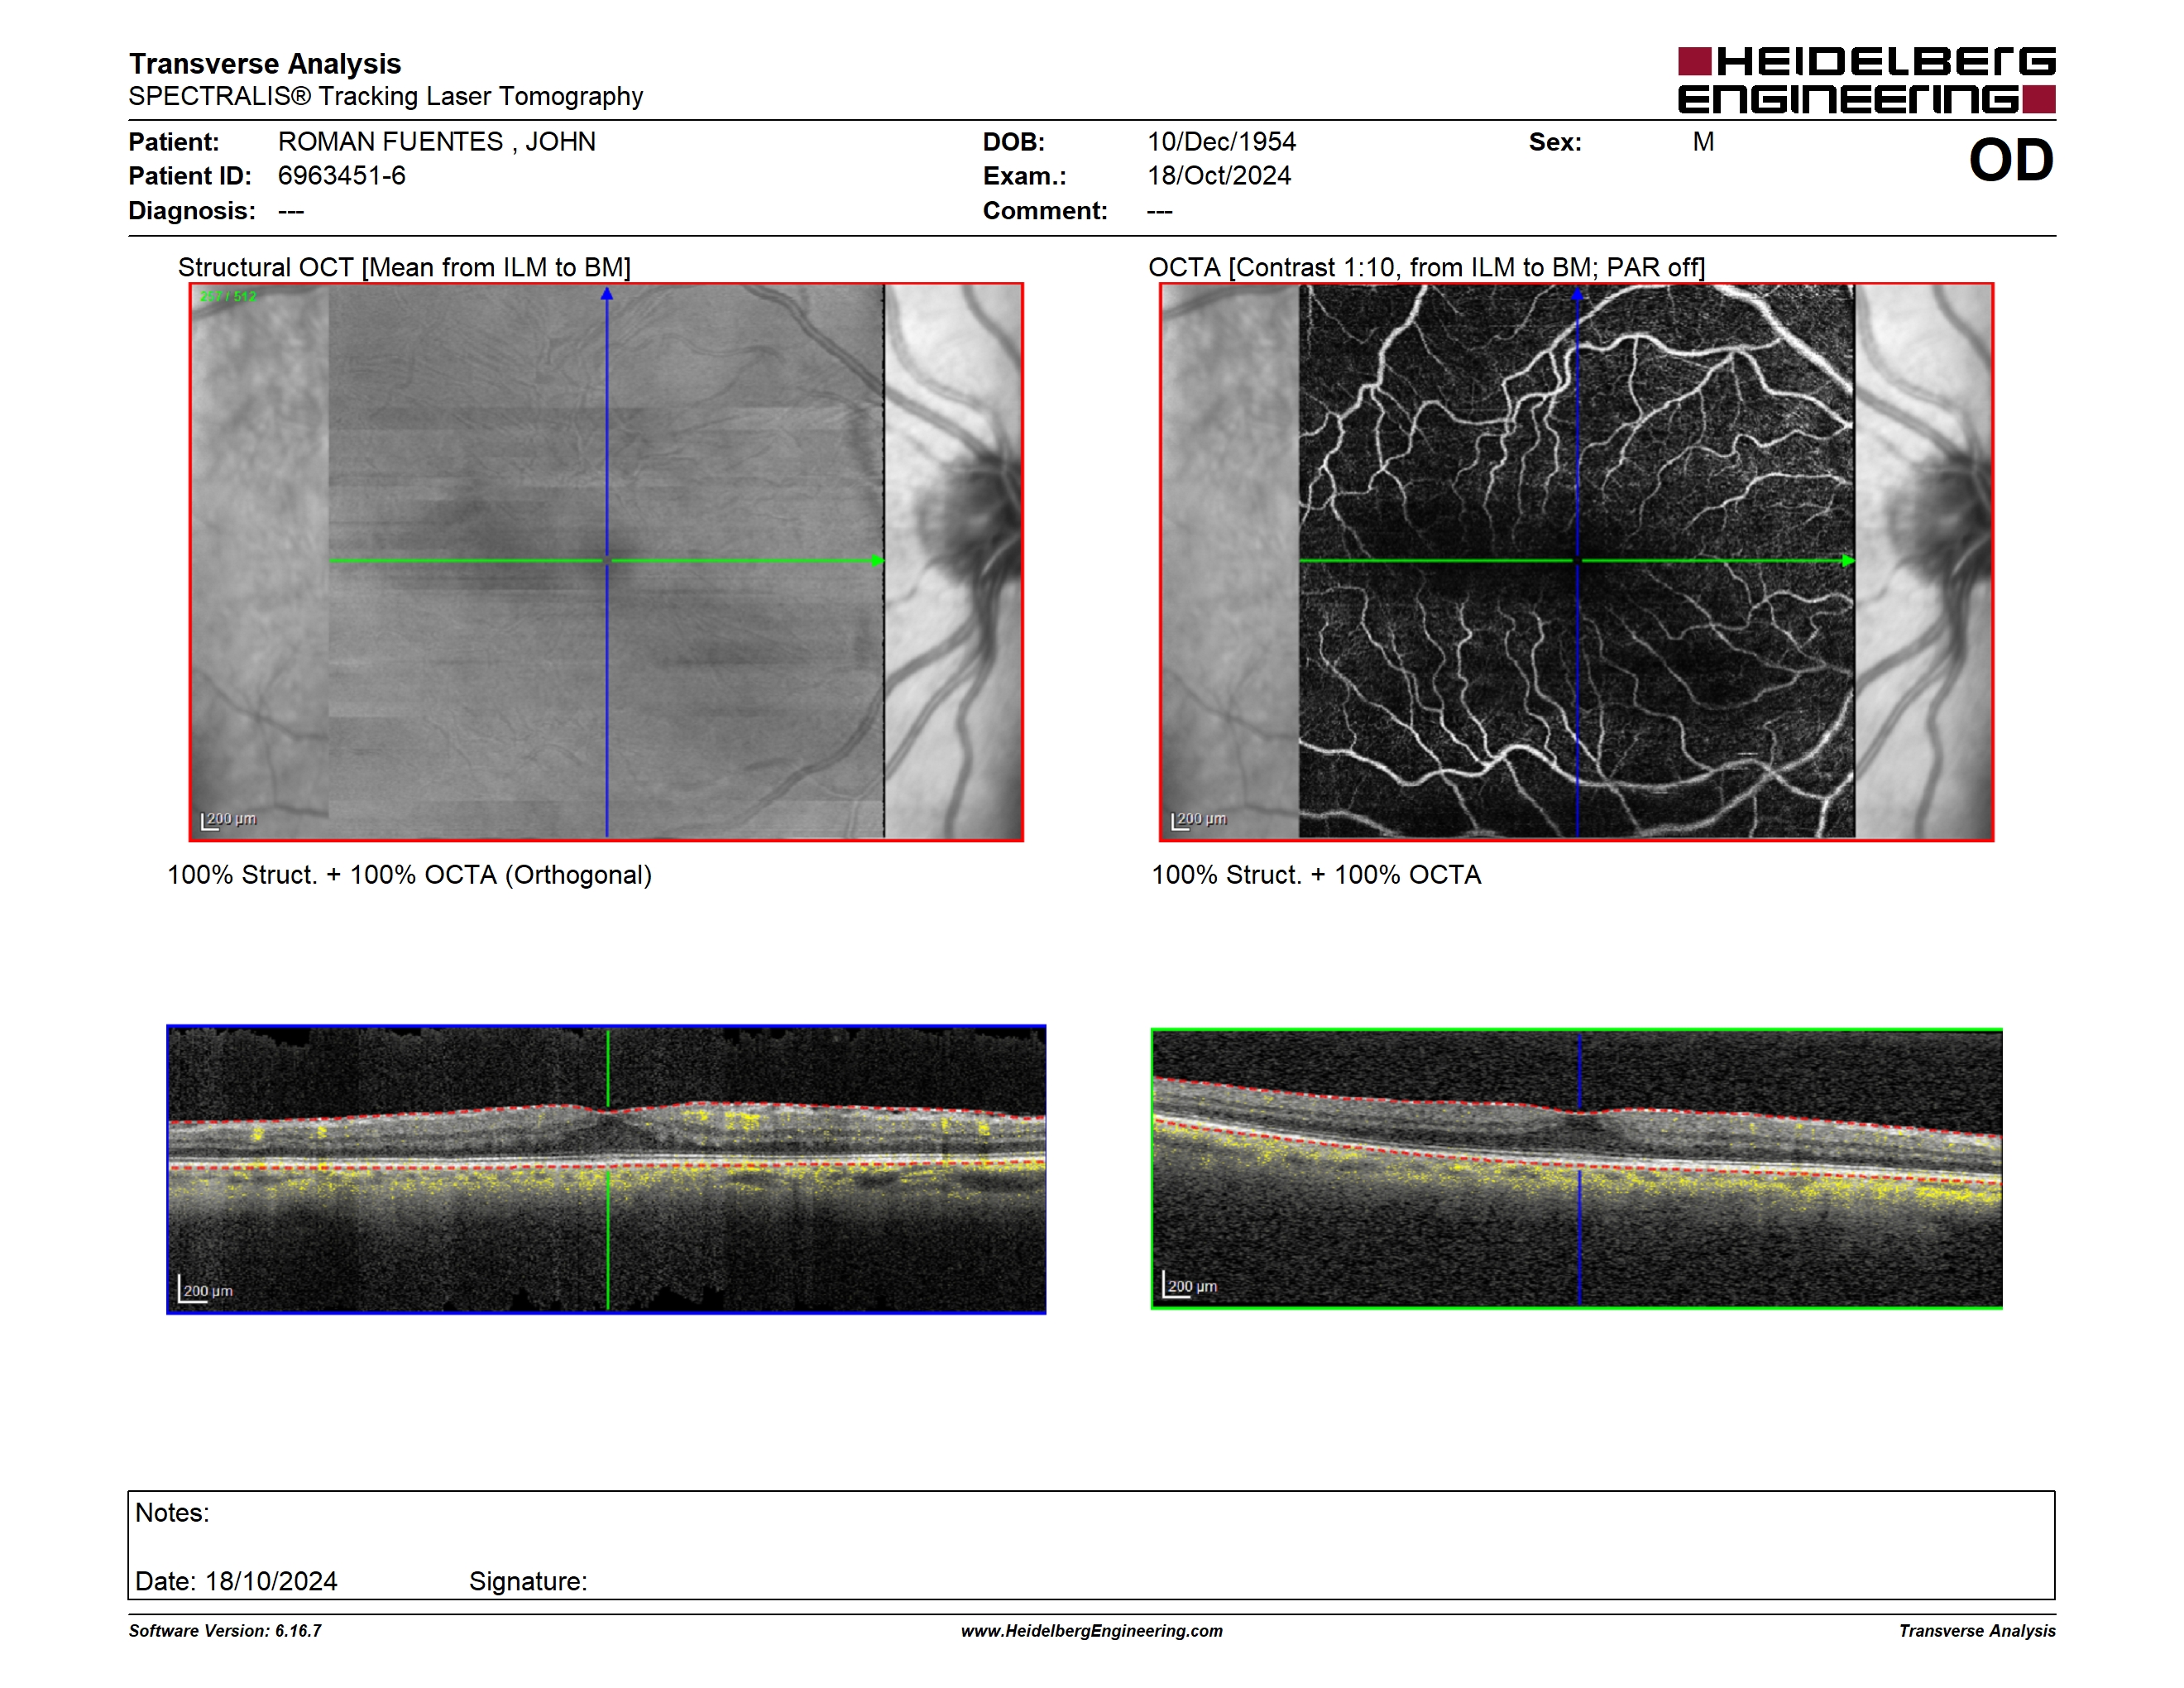
Task: Open the OCTA angiography en-face image
Action: click(1576, 562)
